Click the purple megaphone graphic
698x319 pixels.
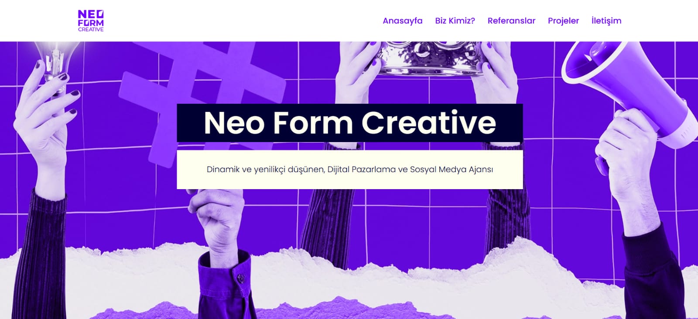tap(628, 92)
